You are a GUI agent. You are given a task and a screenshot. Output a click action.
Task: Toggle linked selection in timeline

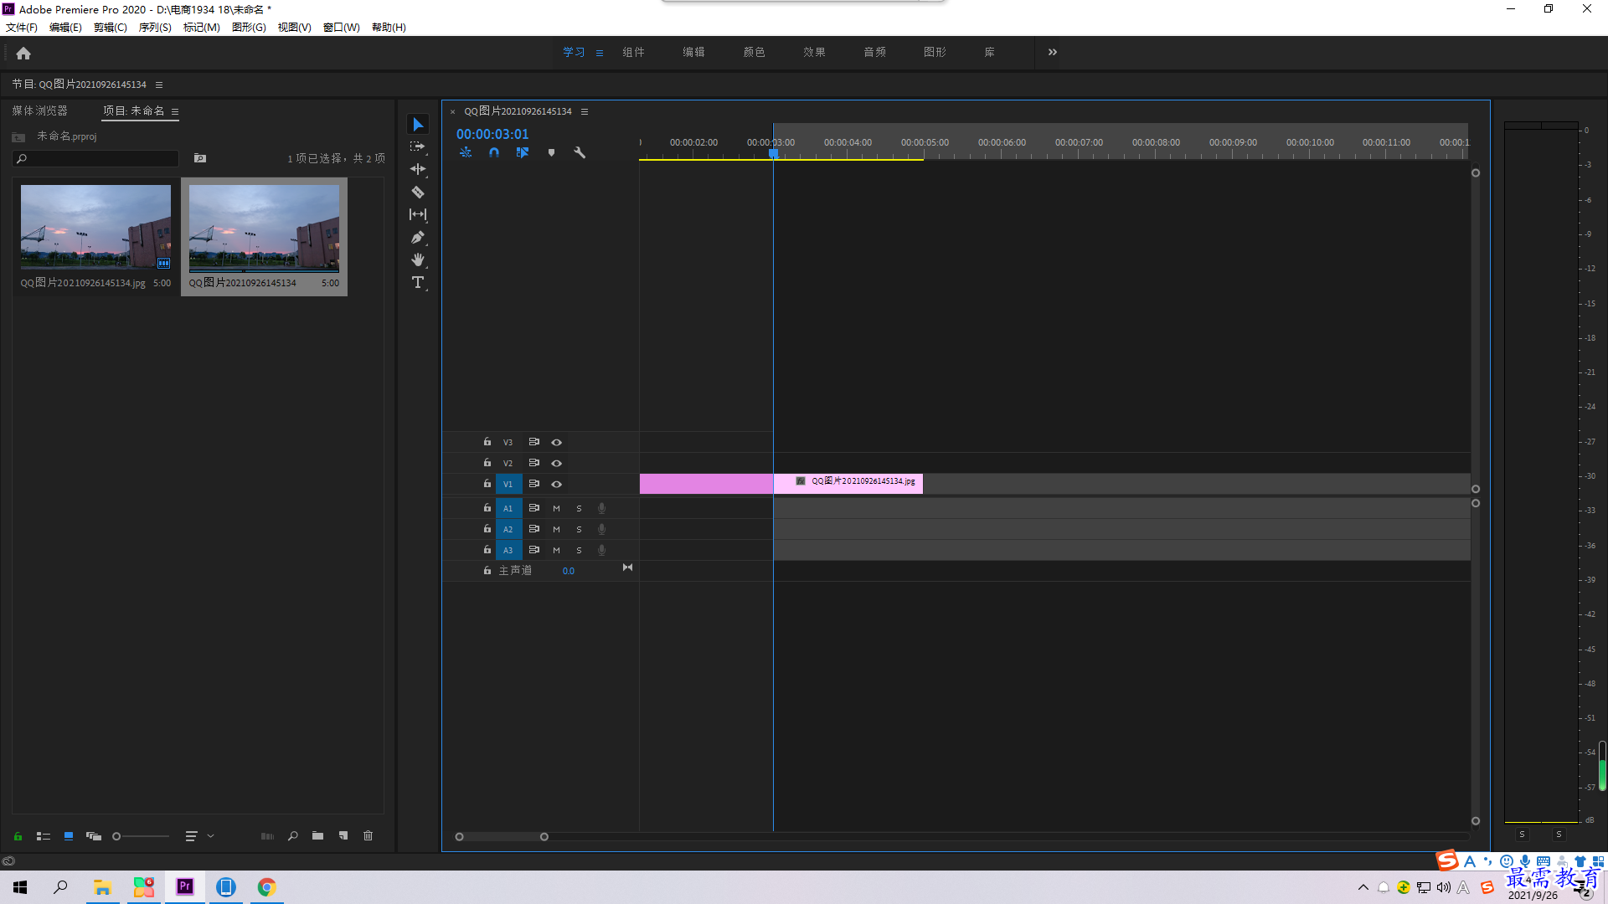(523, 152)
